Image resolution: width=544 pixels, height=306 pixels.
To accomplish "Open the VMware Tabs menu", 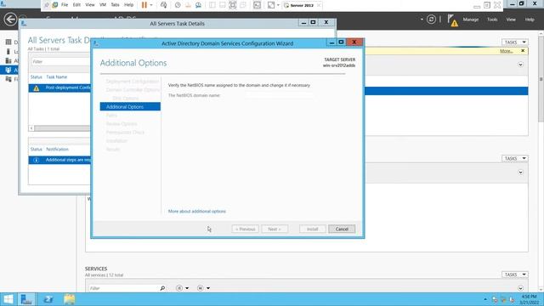I will pyautogui.click(x=116, y=5).
